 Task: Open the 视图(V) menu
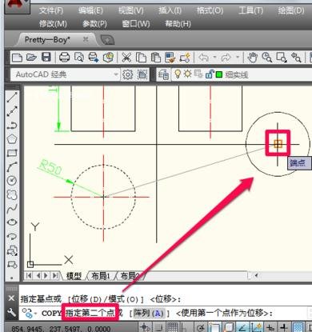(131, 10)
